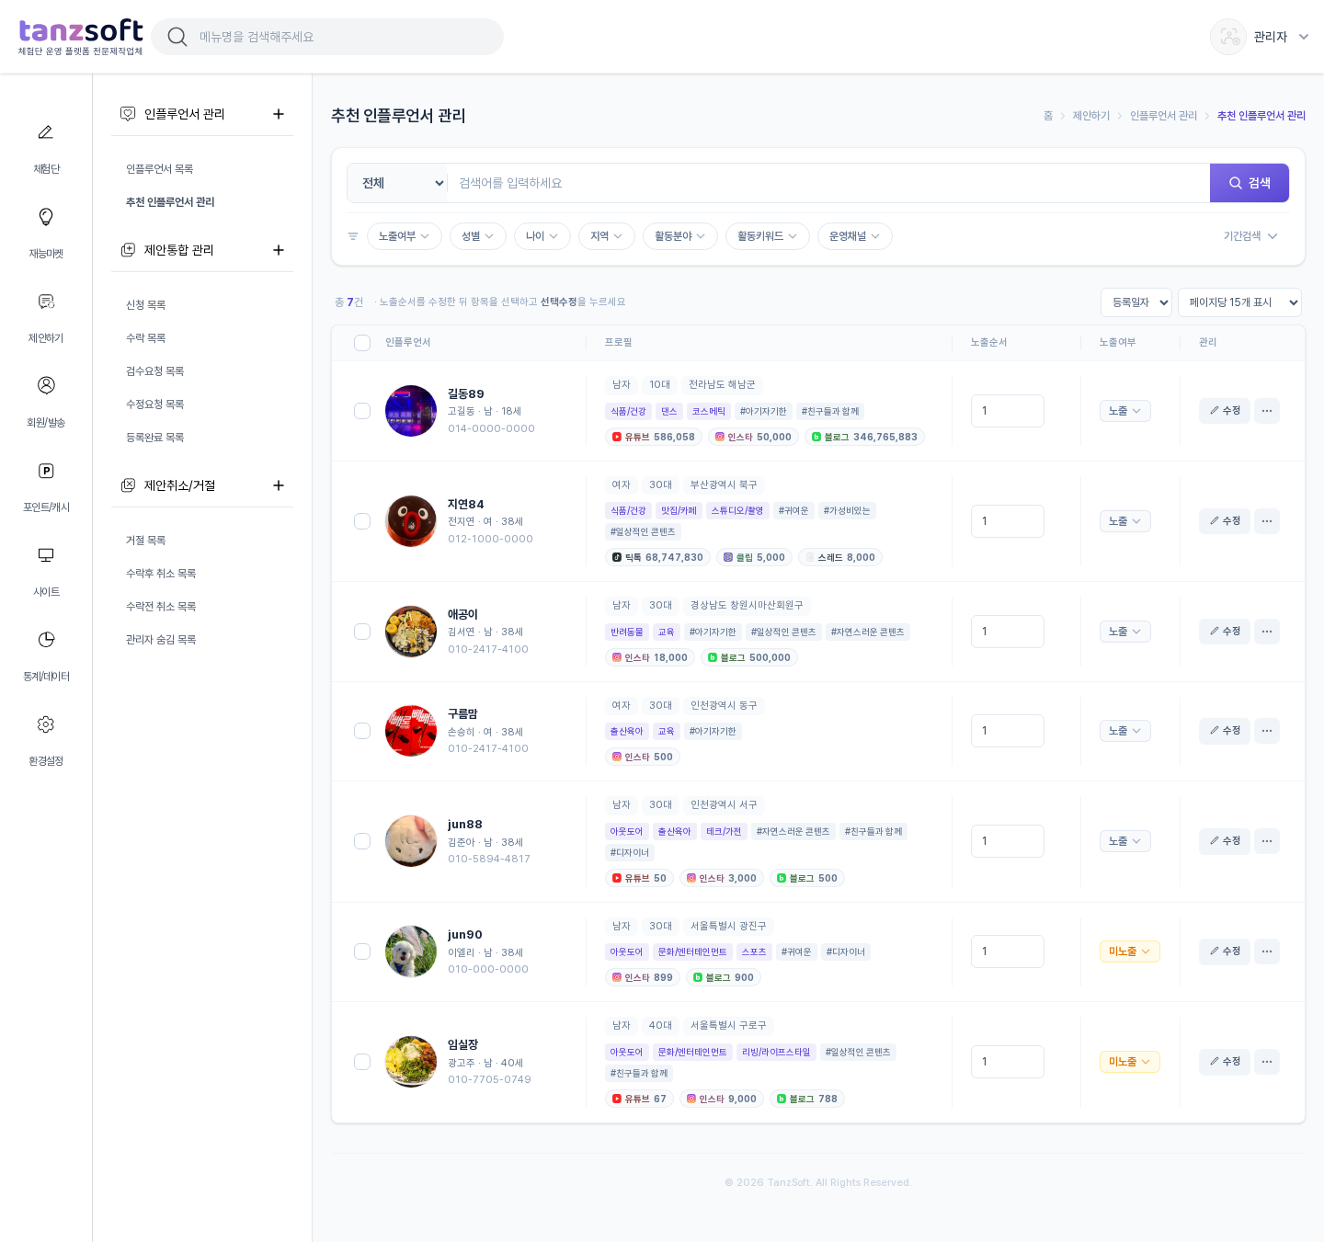Open the 회원/발송 user icon

(46, 385)
